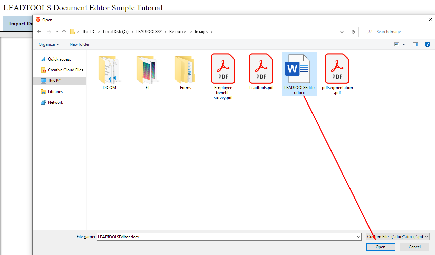
Task: Click the Forward navigation arrow
Action: point(49,32)
